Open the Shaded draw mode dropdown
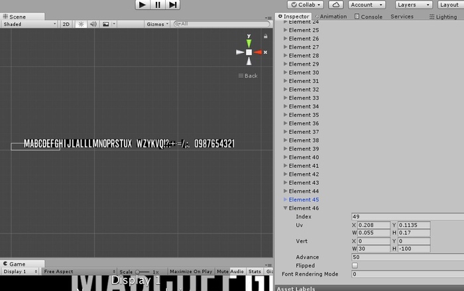 [29, 25]
